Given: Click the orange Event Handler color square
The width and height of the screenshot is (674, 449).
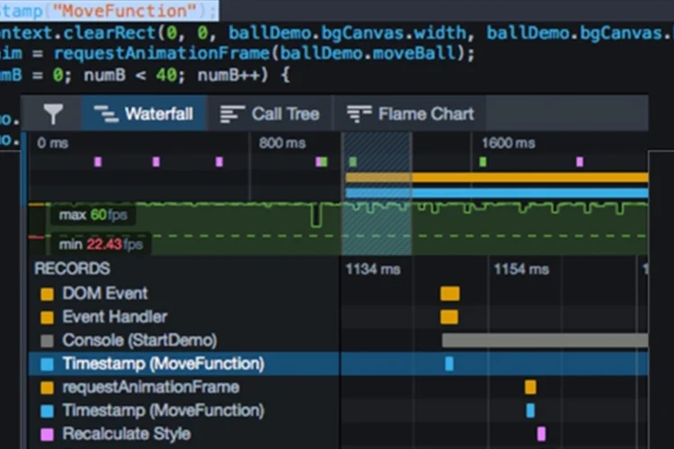Looking at the screenshot, I should (x=47, y=318).
